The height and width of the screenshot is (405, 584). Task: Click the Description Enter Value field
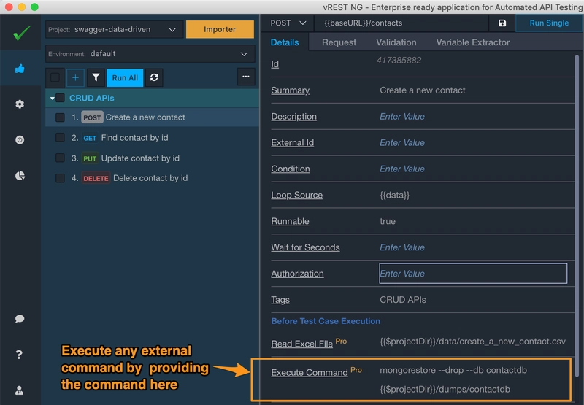(402, 117)
